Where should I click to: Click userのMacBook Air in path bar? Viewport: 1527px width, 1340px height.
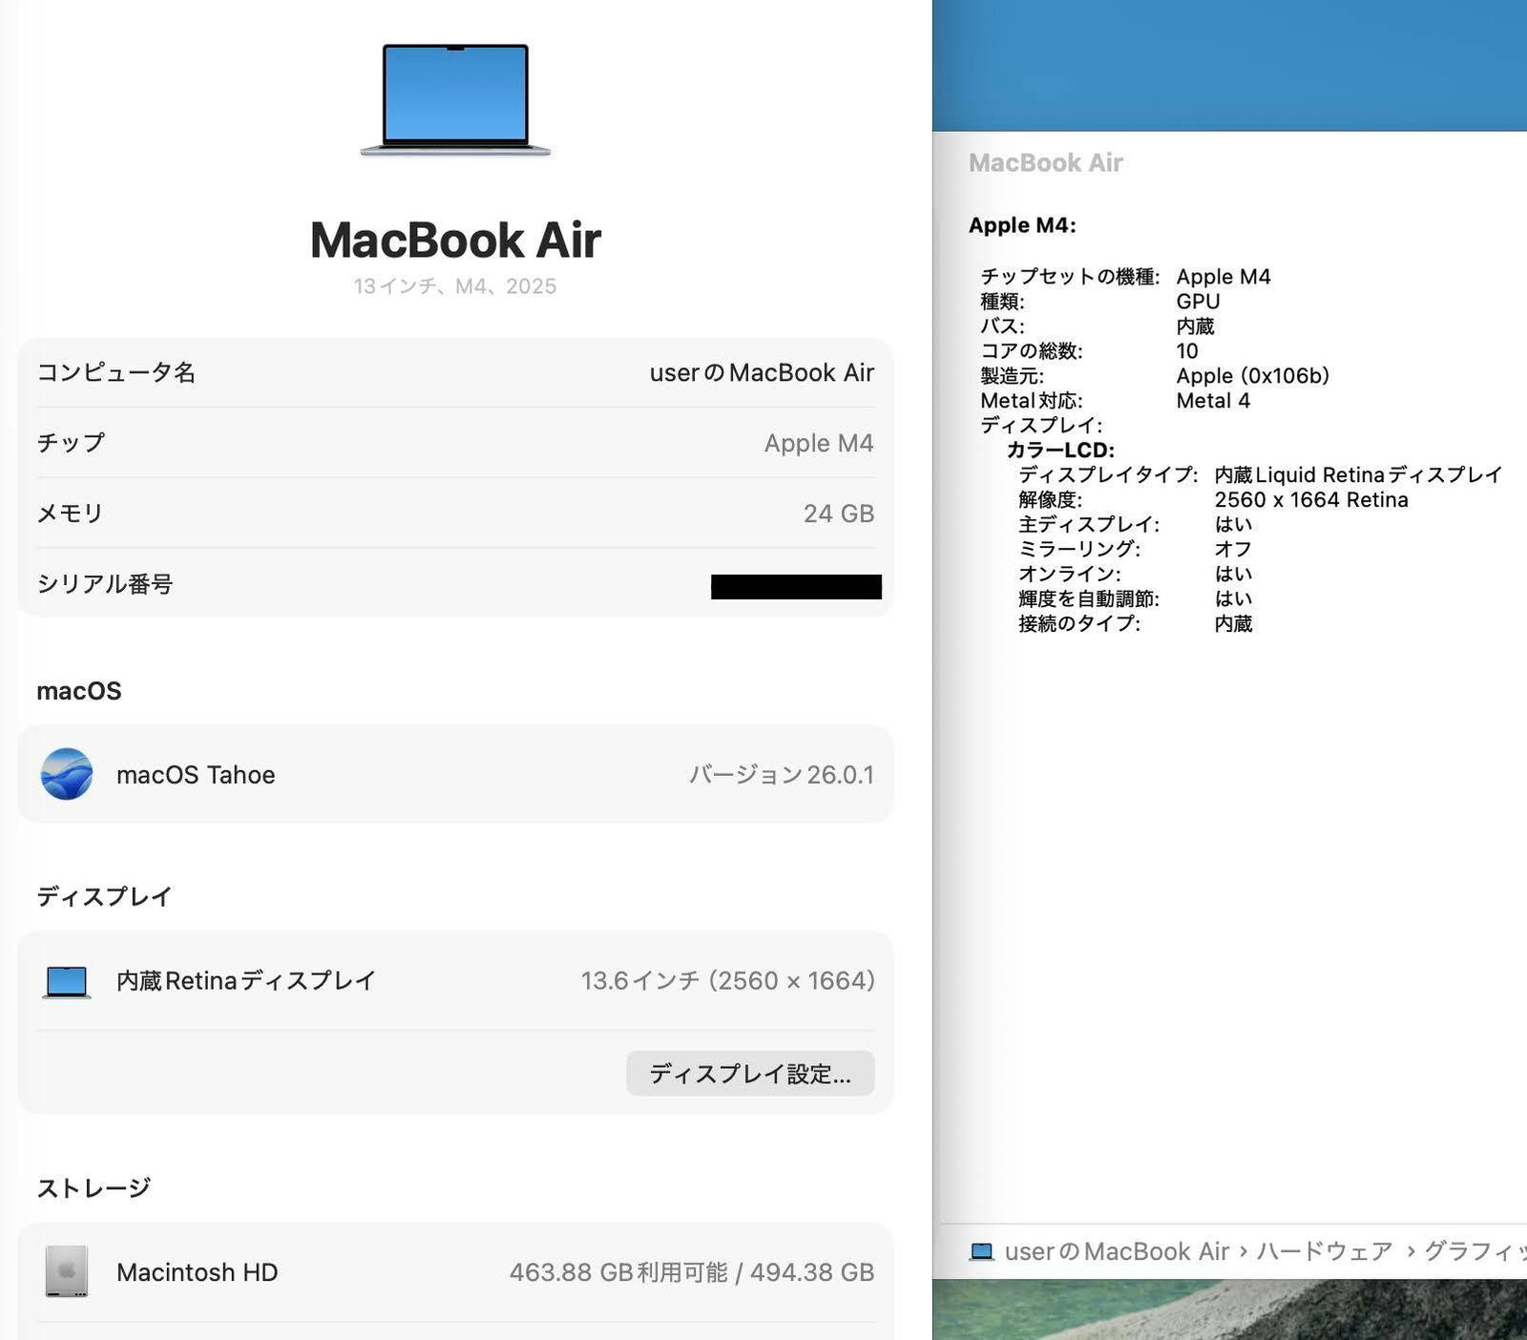pos(1117,1251)
